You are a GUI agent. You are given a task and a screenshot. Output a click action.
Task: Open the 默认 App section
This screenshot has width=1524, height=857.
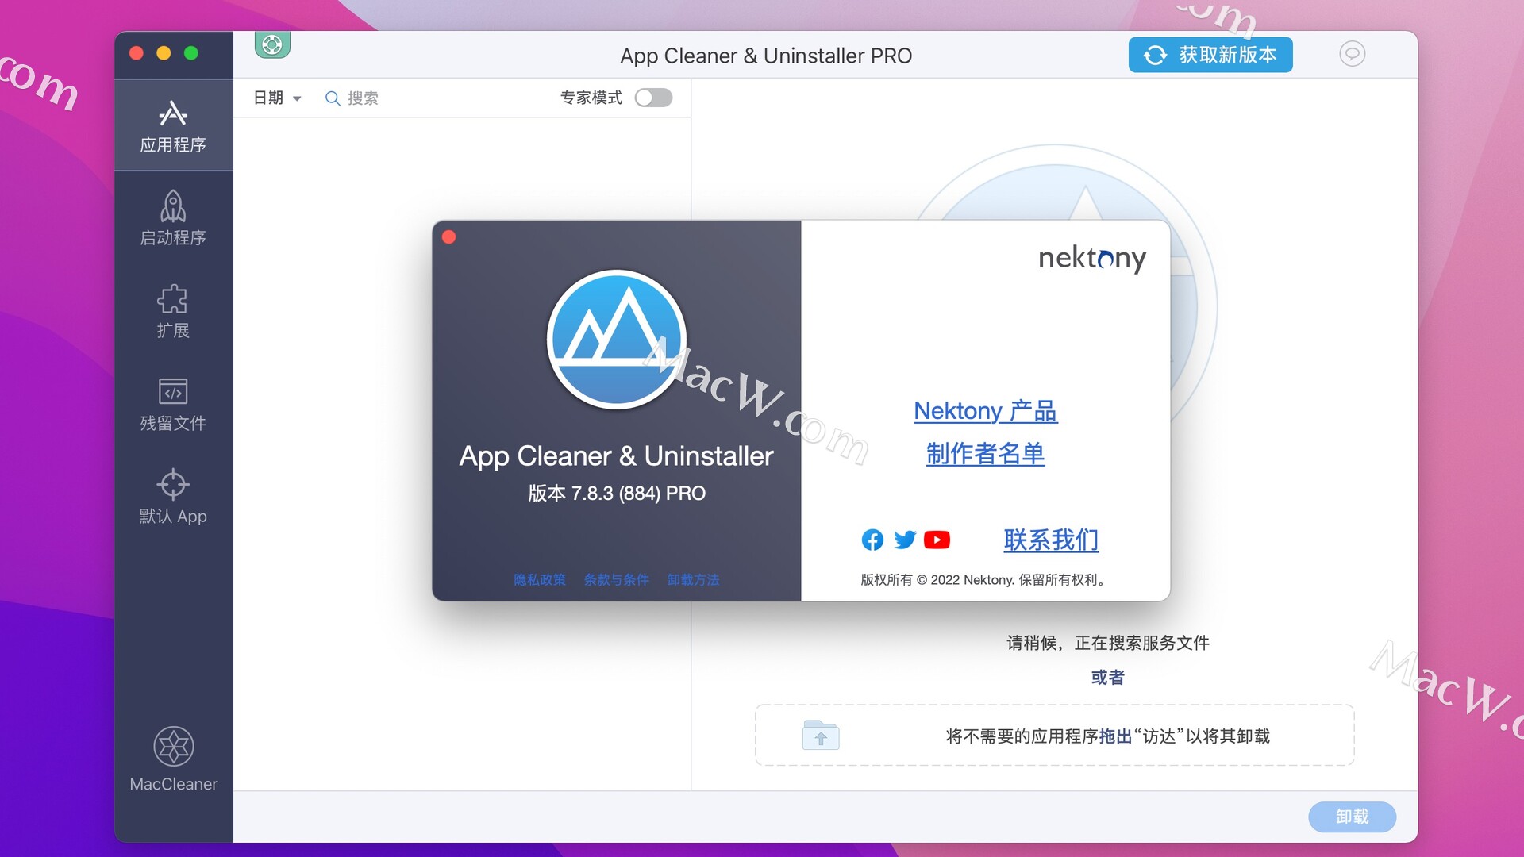click(173, 497)
